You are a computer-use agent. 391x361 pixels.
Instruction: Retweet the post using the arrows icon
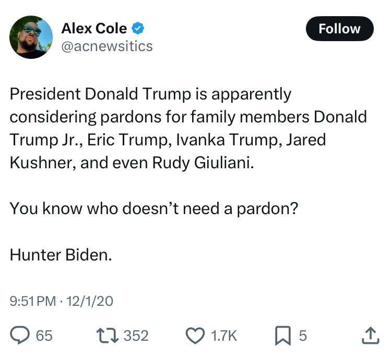[x=108, y=335]
